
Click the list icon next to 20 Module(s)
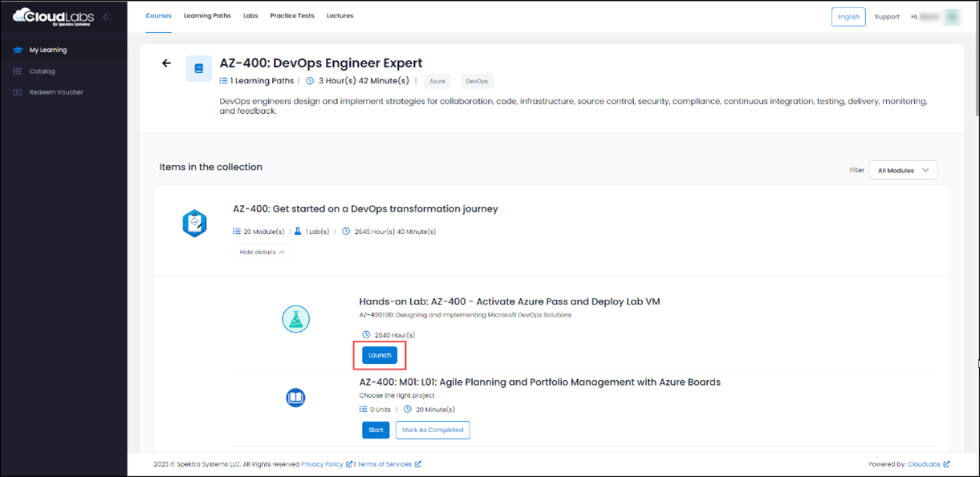point(237,232)
